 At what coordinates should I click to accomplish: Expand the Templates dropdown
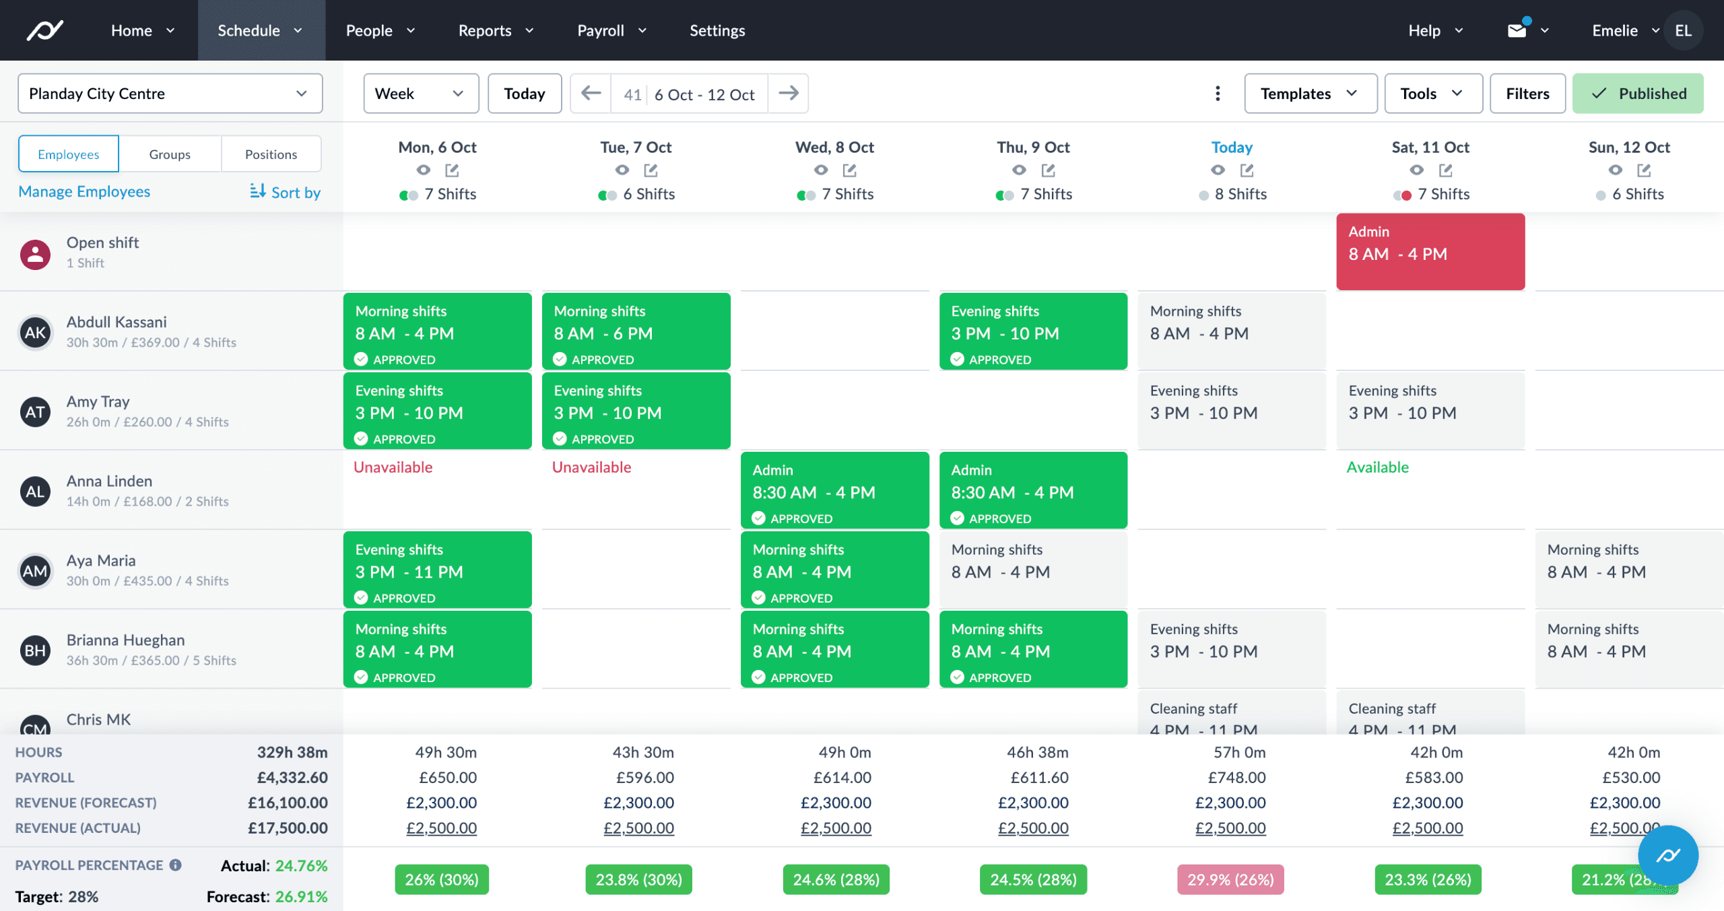pos(1309,94)
